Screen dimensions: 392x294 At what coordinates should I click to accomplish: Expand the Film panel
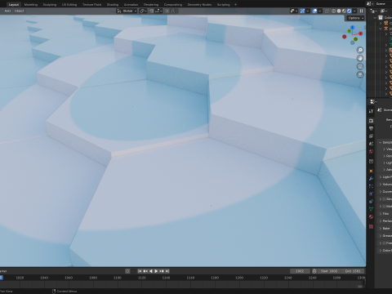point(385,214)
